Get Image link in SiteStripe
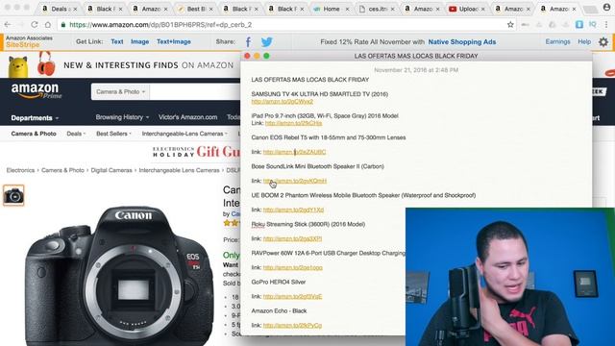The height and width of the screenshot is (346, 615). click(139, 41)
